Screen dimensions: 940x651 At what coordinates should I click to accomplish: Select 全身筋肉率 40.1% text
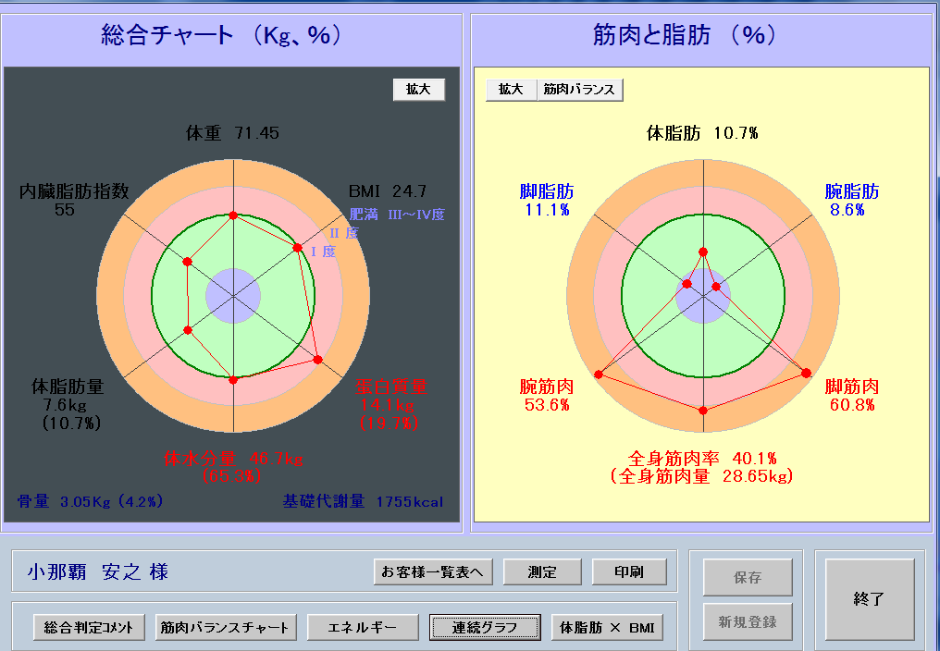point(702,459)
